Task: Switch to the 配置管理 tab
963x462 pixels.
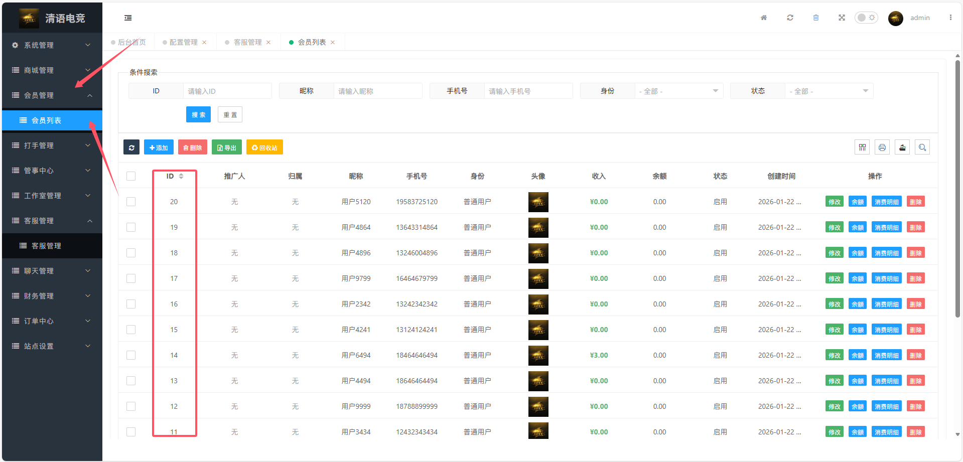Action: (183, 42)
